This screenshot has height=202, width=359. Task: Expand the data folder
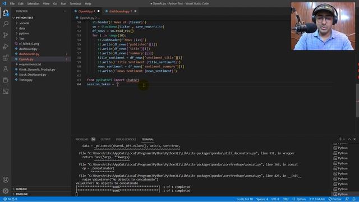pos(22,29)
